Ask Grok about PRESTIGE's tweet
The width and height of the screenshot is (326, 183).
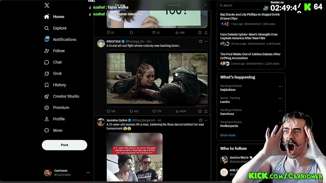click(x=201, y=41)
